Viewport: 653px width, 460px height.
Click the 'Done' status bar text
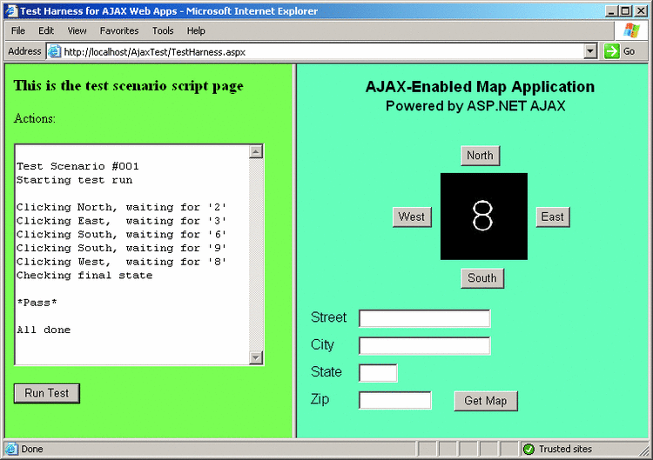tap(32, 450)
